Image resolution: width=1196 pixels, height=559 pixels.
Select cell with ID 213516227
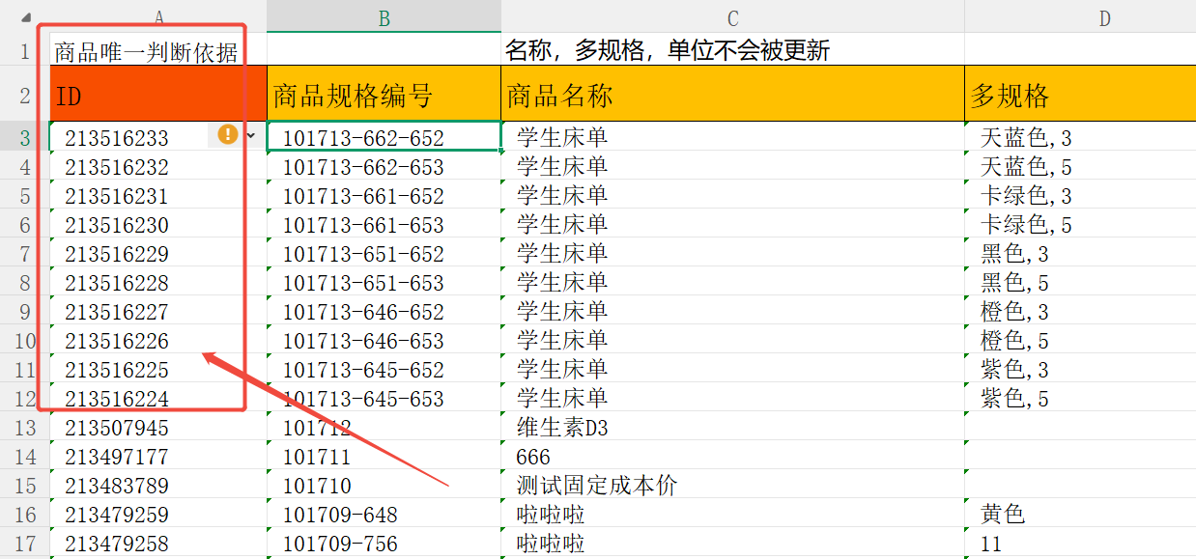117,312
